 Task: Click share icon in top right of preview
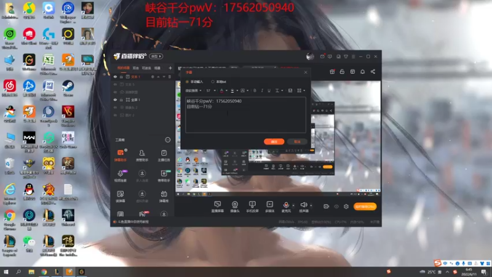(373, 71)
